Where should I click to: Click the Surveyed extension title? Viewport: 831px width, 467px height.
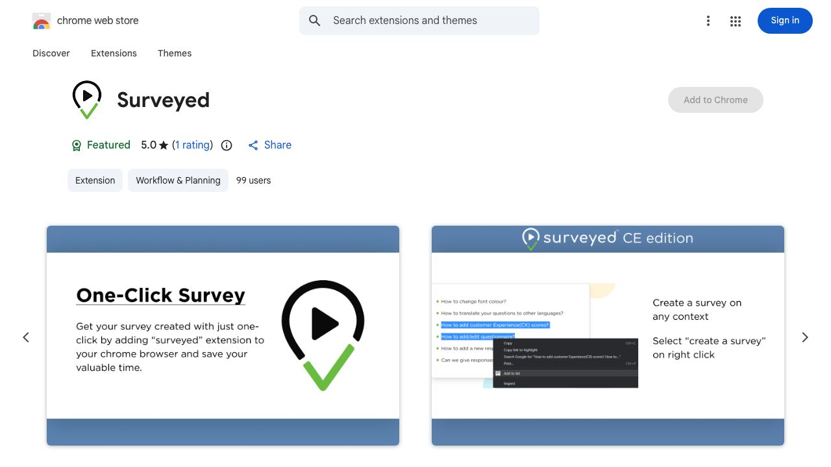[163, 100]
